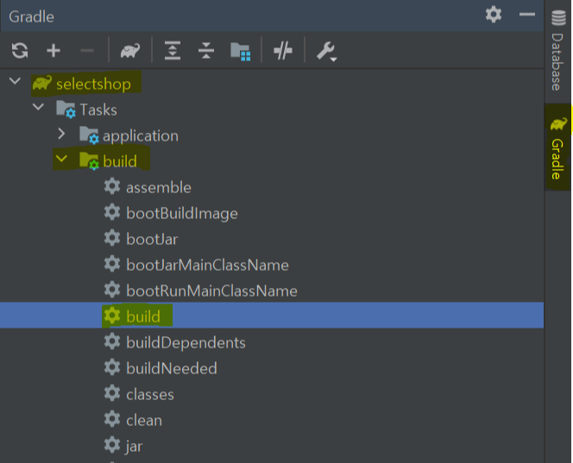Viewport: 573px width, 463px height.
Task: Link a Gradle project with plus icon
Action: (54, 50)
